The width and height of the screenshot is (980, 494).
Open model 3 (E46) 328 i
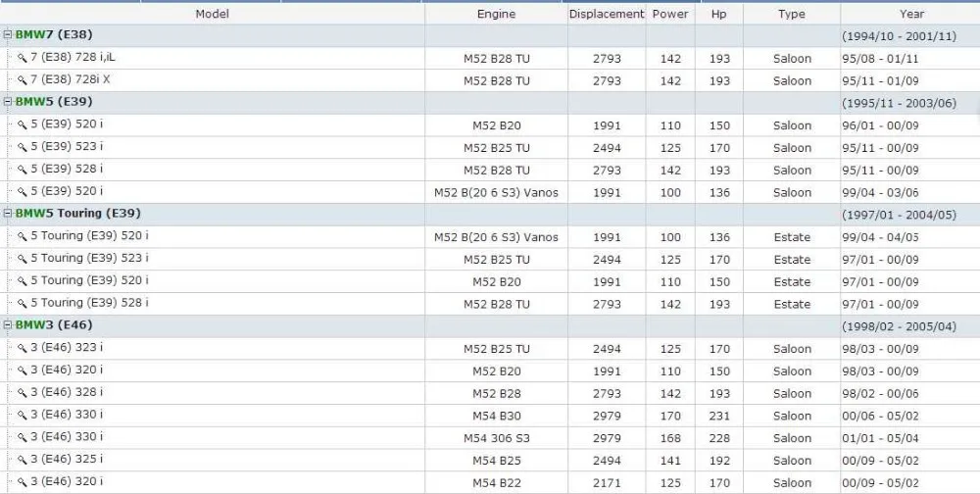67,392
